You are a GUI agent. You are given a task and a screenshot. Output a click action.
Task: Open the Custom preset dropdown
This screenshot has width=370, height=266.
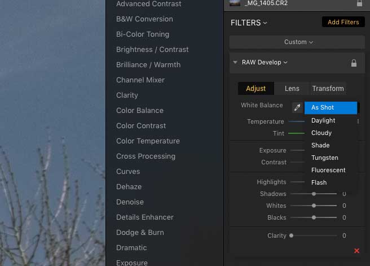tap(297, 42)
